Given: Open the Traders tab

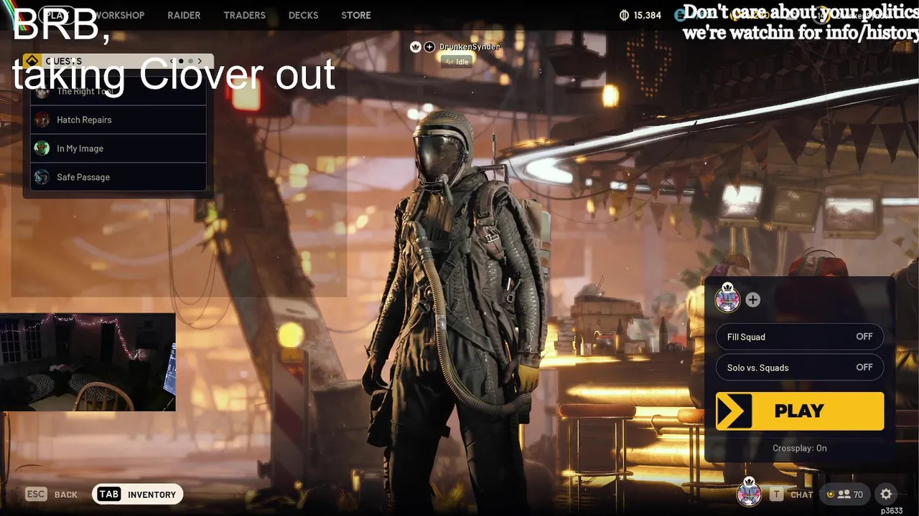Looking at the screenshot, I should pyautogui.click(x=244, y=15).
